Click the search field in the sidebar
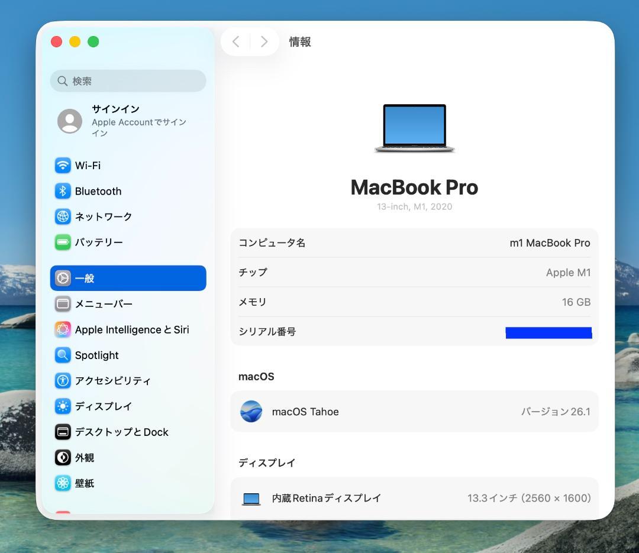Viewport: 639px width, 553px height. coord(128,80)
